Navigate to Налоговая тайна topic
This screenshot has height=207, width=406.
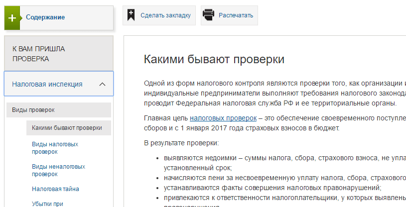(x=55, y=189)
